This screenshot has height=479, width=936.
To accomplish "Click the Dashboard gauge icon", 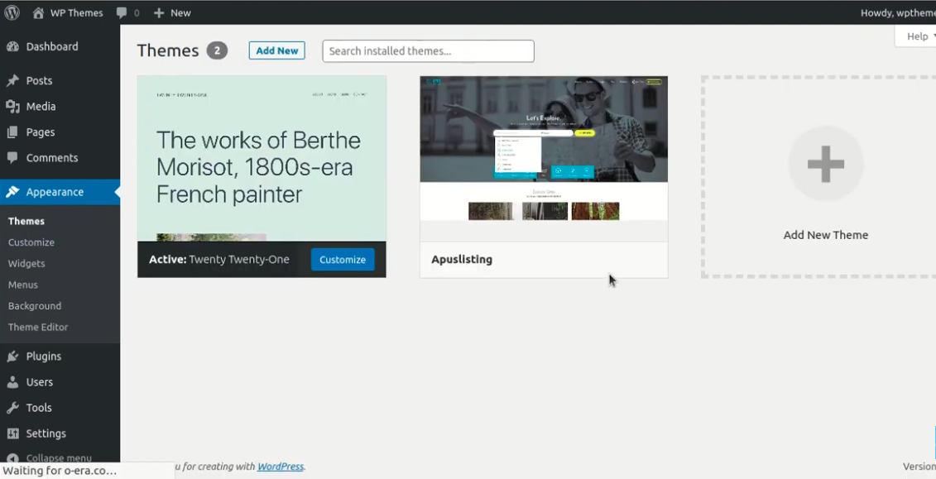I will coord(12,47).
